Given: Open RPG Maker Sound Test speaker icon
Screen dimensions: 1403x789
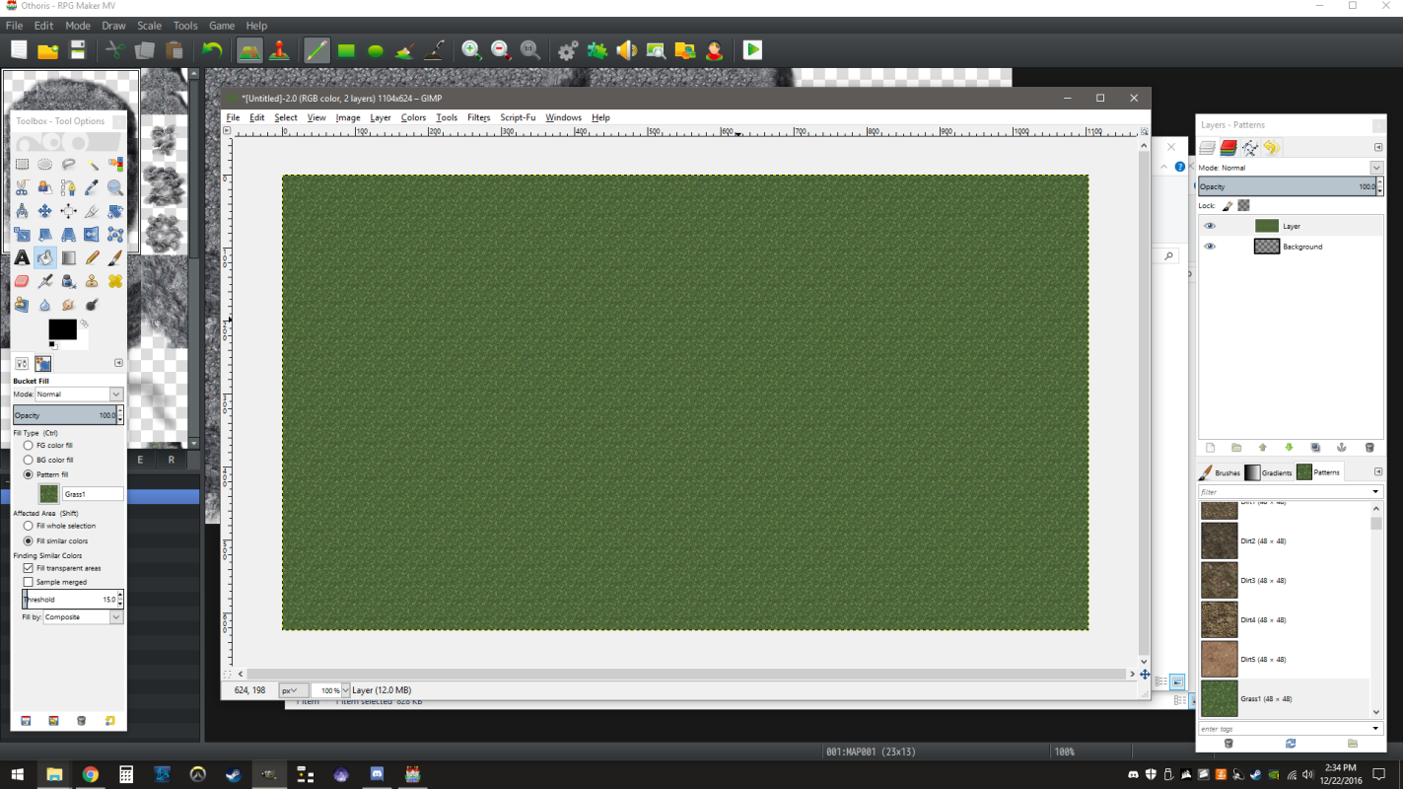Looking at the screenshot, I should pyautogui.click(x=626, y=50).
